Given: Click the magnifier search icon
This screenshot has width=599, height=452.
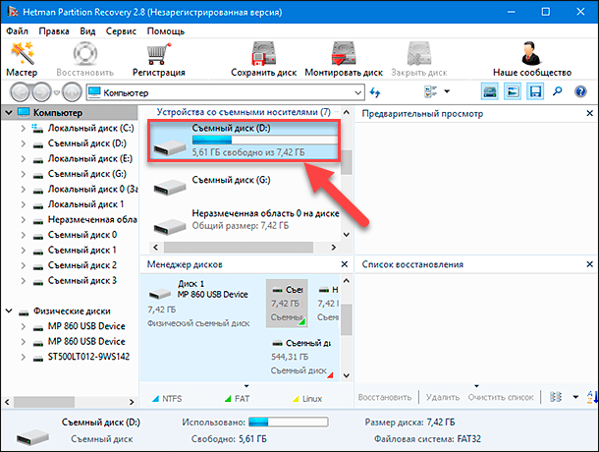Looking at the screenshot, I should click(x=558, y=91).
